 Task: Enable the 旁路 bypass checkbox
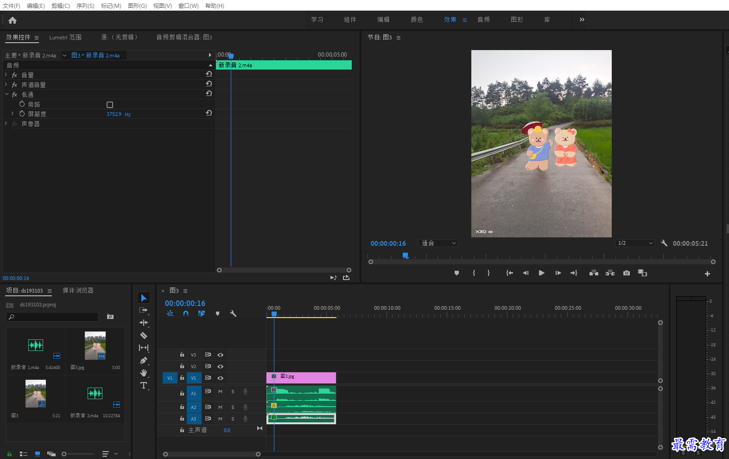pyautogui.click(x=110, y=105)
